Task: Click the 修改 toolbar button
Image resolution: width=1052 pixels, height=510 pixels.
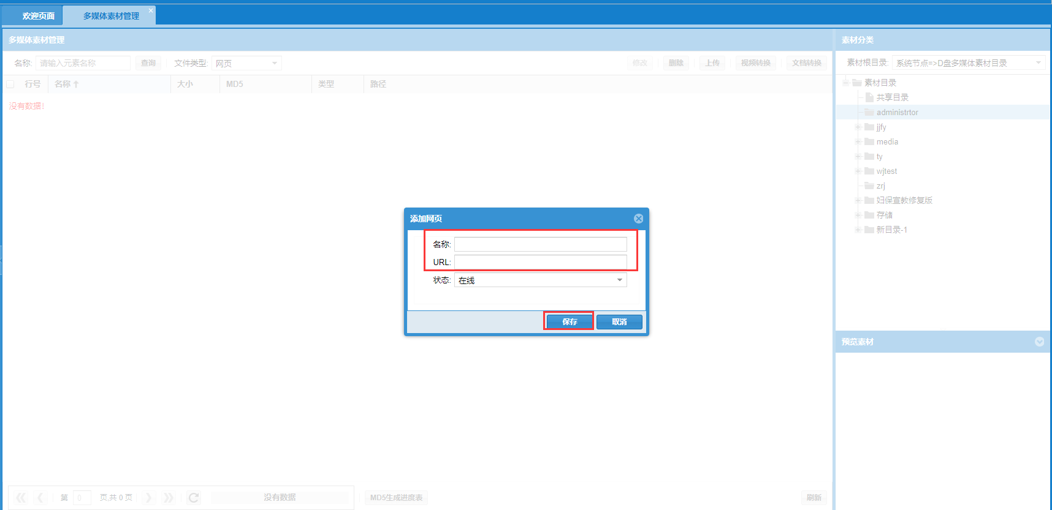Action: (x=640, y=63)
